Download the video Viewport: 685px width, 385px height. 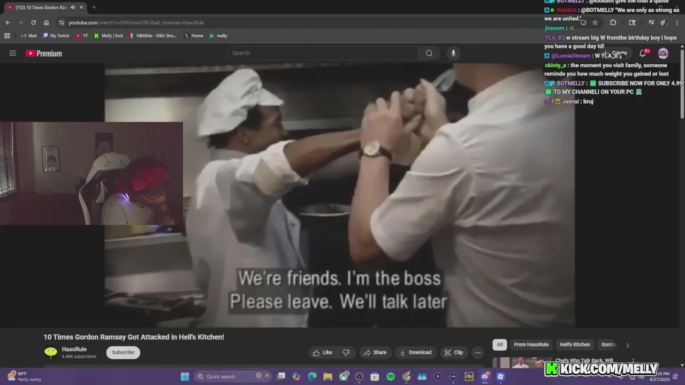[415, 352]
